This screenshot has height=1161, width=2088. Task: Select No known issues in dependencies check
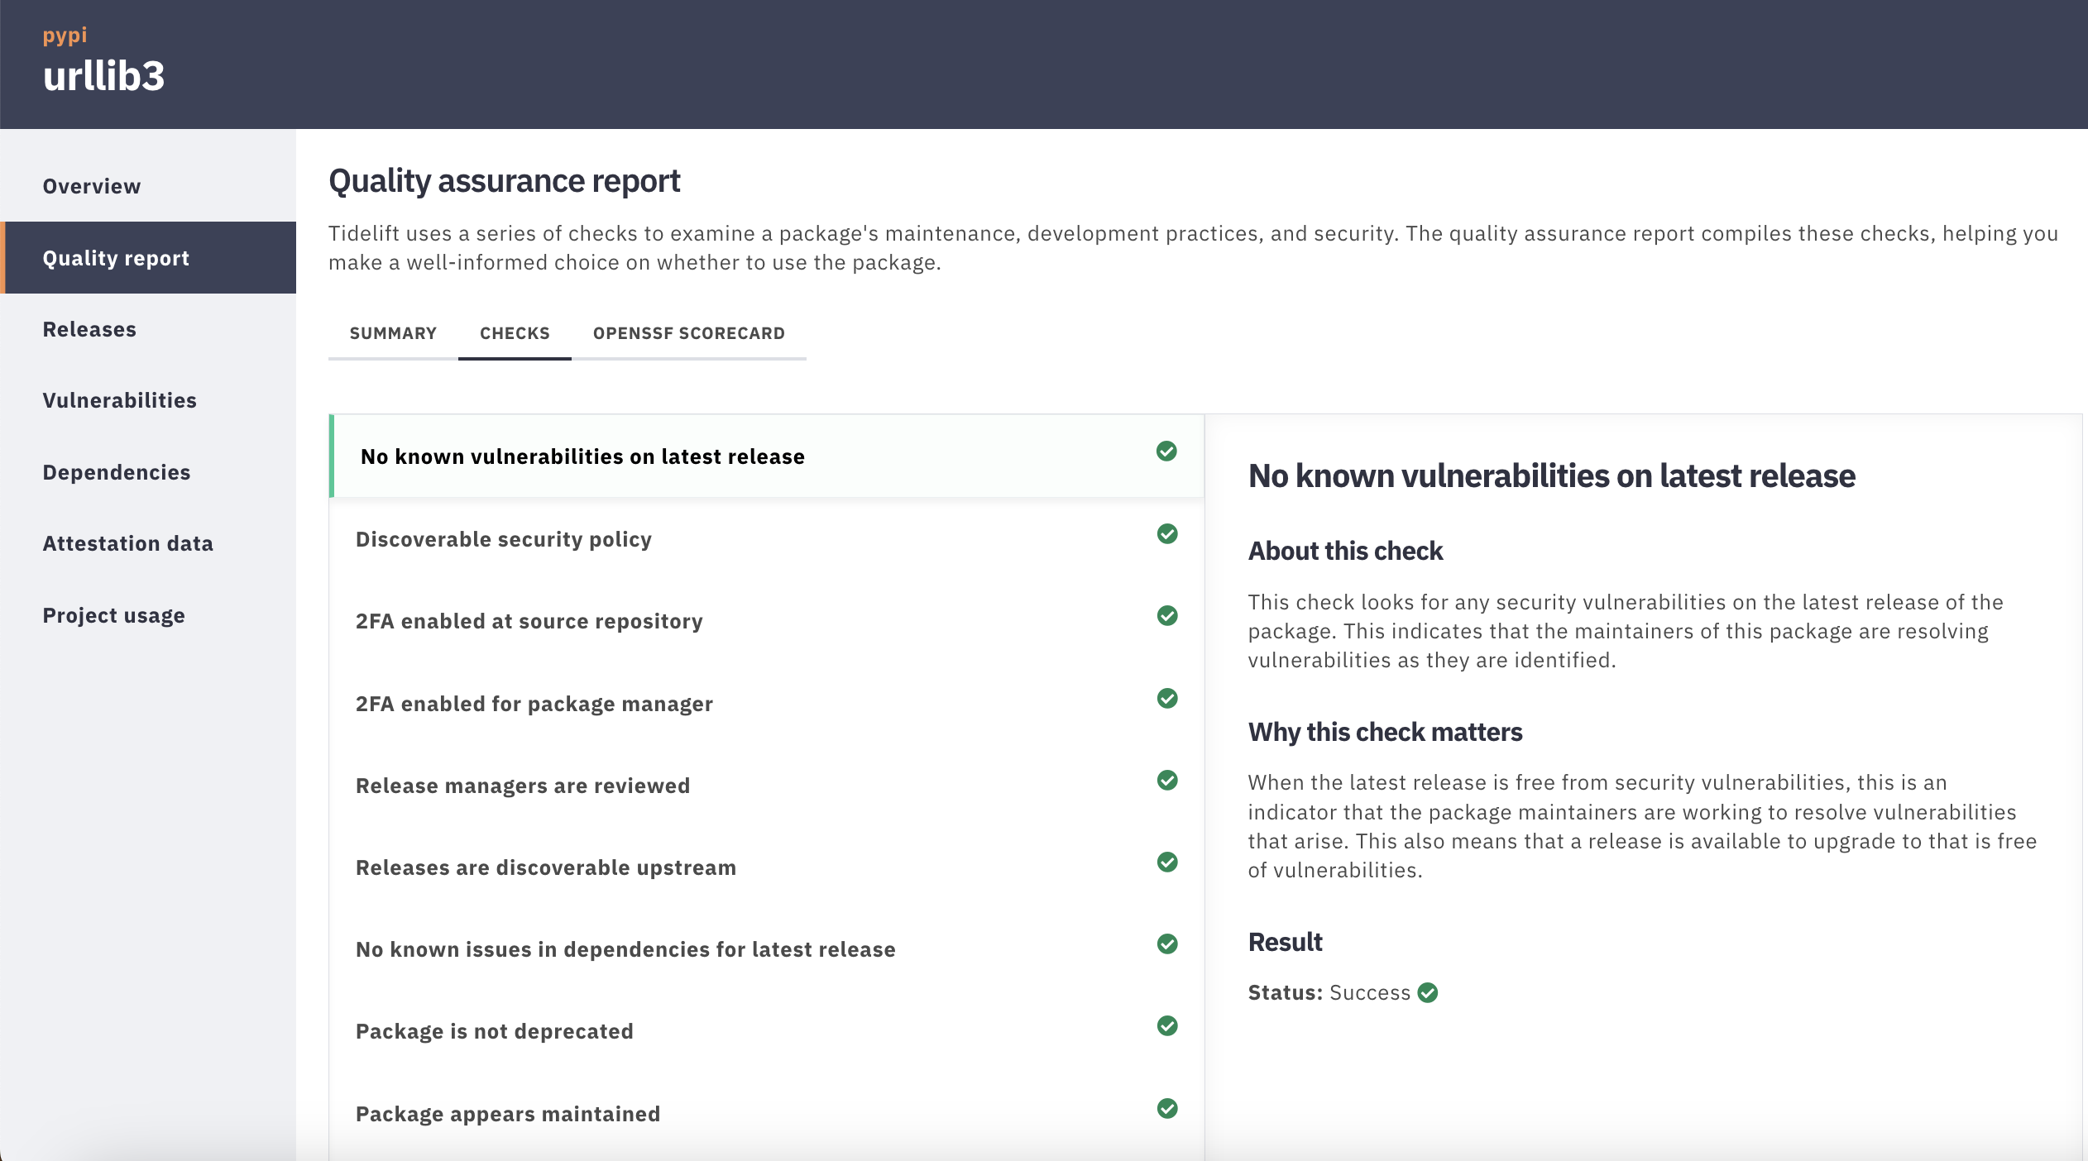coord(767,949)
